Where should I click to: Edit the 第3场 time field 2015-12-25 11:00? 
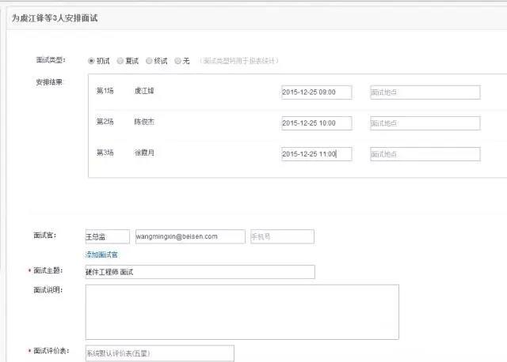pyautogui.click(x=317, y=154)
